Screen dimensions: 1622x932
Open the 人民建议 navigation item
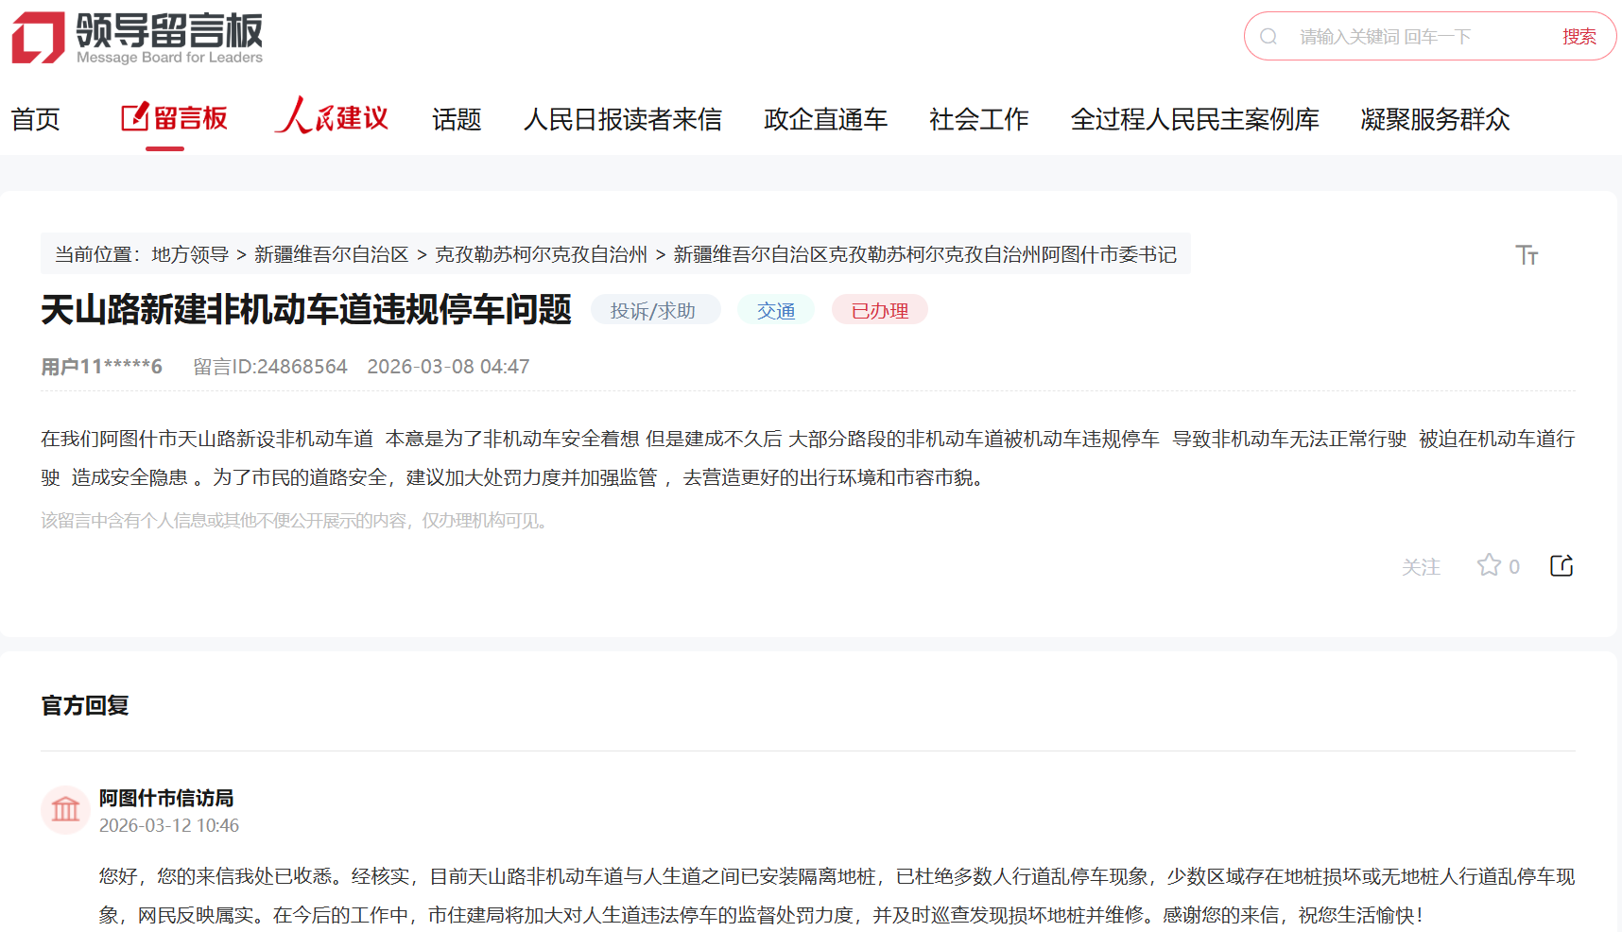click(x=332, y=118)
